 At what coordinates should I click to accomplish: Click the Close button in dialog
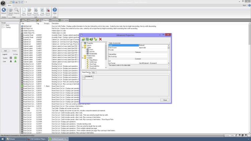[165, 100]
